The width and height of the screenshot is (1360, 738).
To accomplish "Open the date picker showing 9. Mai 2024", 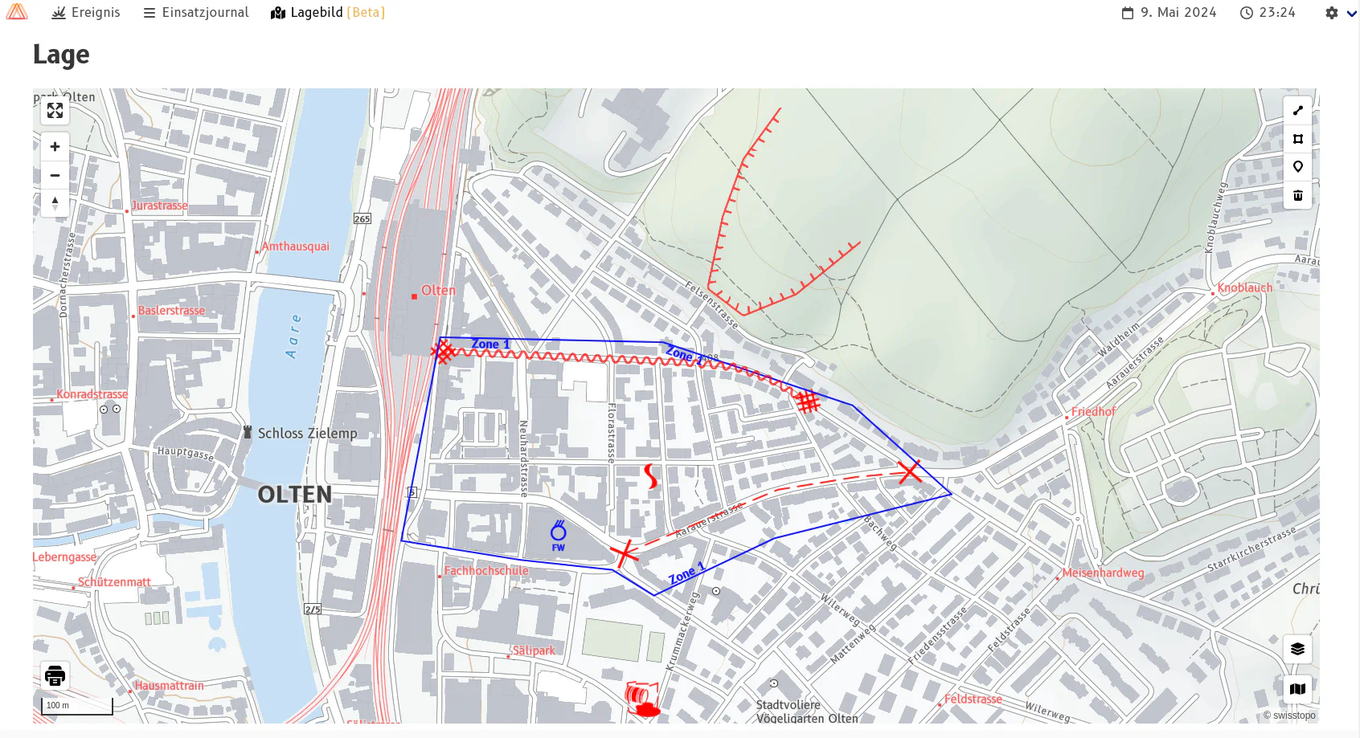I will 1168,13.
